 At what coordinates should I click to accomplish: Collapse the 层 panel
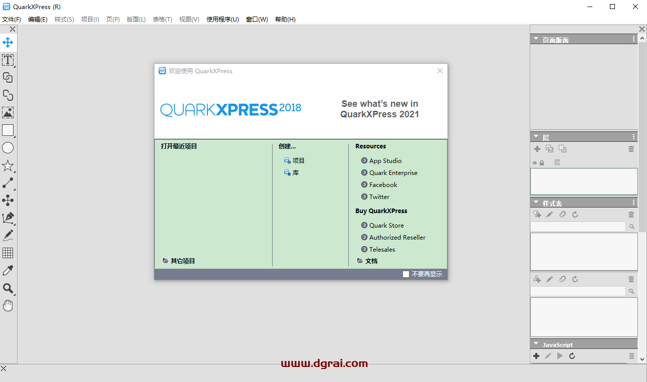point(535,136)
